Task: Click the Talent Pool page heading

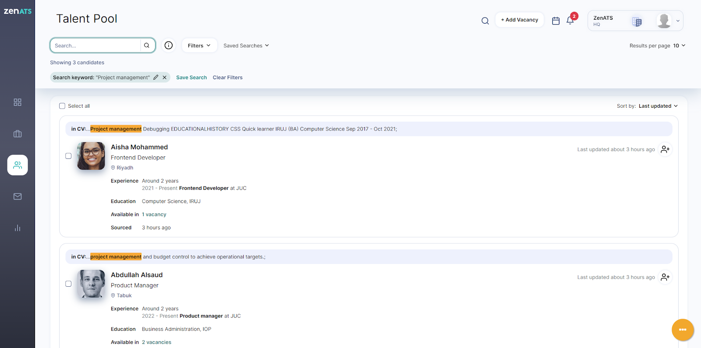Action: click(87, 18)
